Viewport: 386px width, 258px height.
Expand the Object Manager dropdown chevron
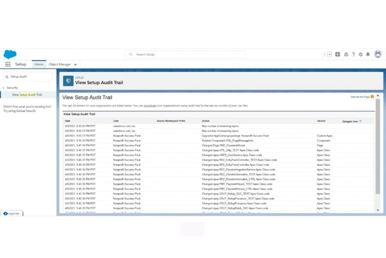click(x=75, y=64)
